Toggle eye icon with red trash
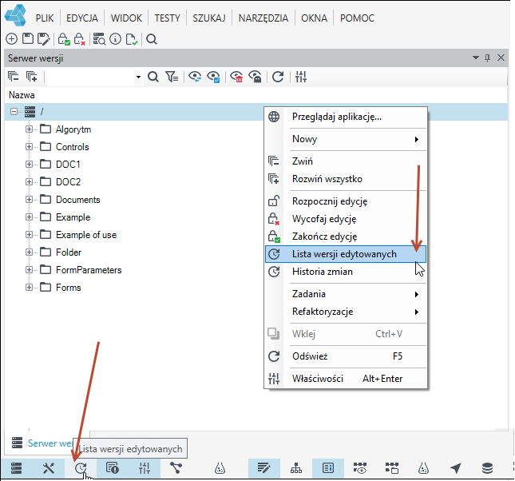This screenshot has height=481, width=515. click(236, 77)
